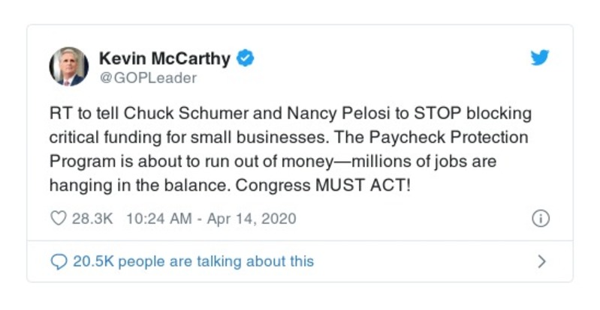This screenshot has height=310, width=600.
Task: Click the blue verified checkmark badge
Action: coord(246,58)
